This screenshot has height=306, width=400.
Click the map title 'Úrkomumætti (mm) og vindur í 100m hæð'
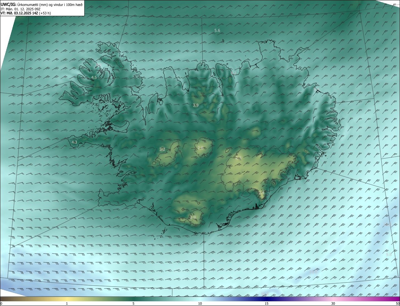[50, 4]
